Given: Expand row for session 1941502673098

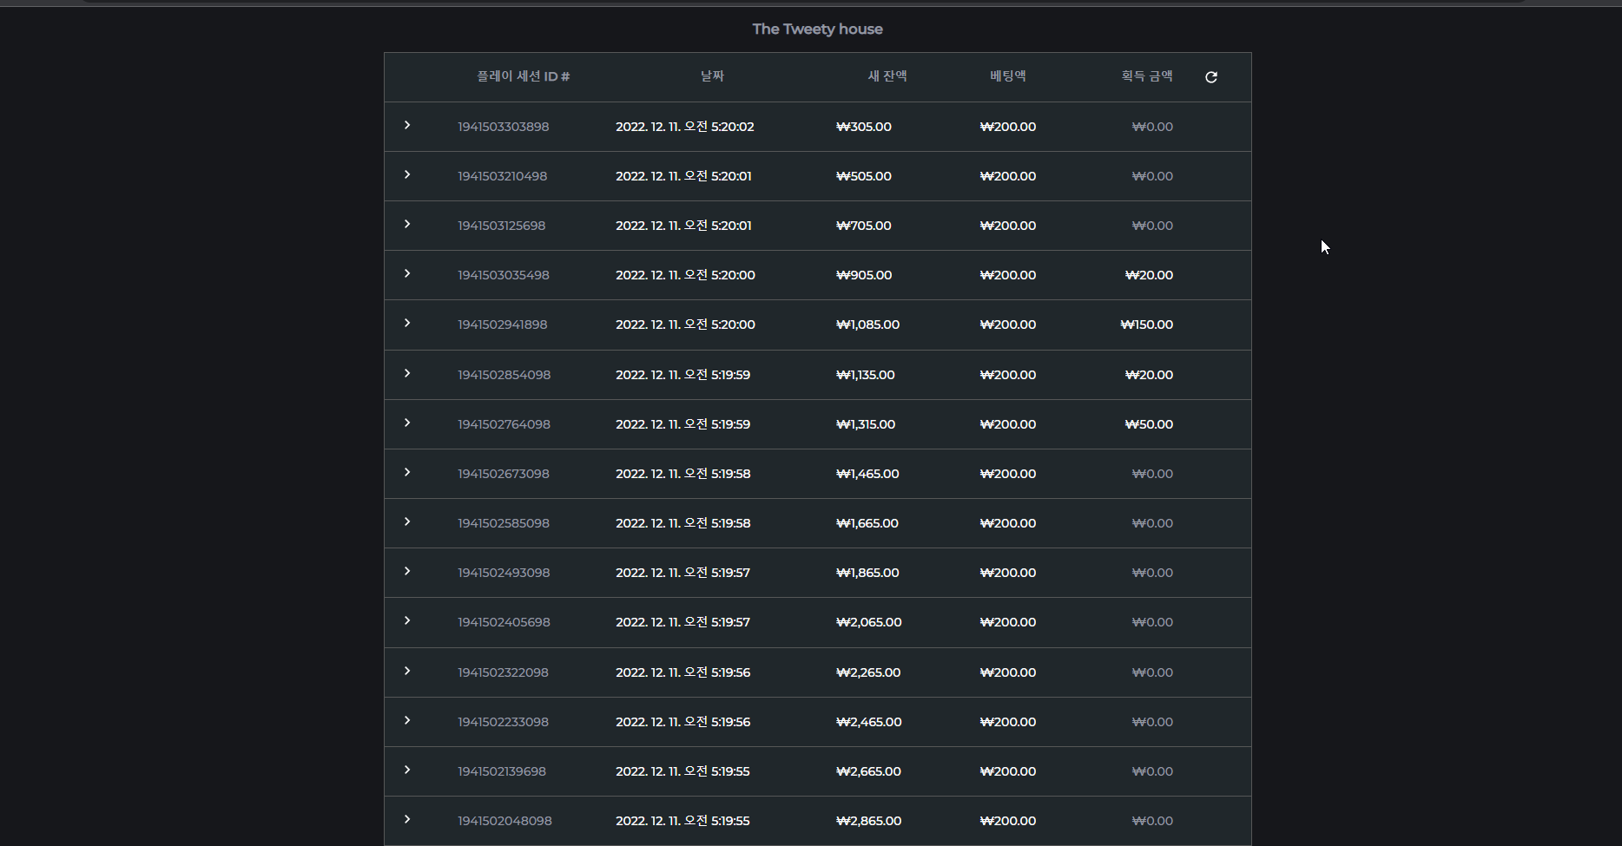Looking at the screenshot, I should (x=407, y=473).
